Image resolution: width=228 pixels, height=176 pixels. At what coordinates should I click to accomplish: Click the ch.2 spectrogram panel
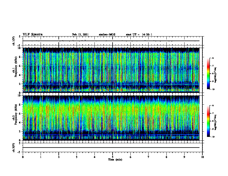111,118
